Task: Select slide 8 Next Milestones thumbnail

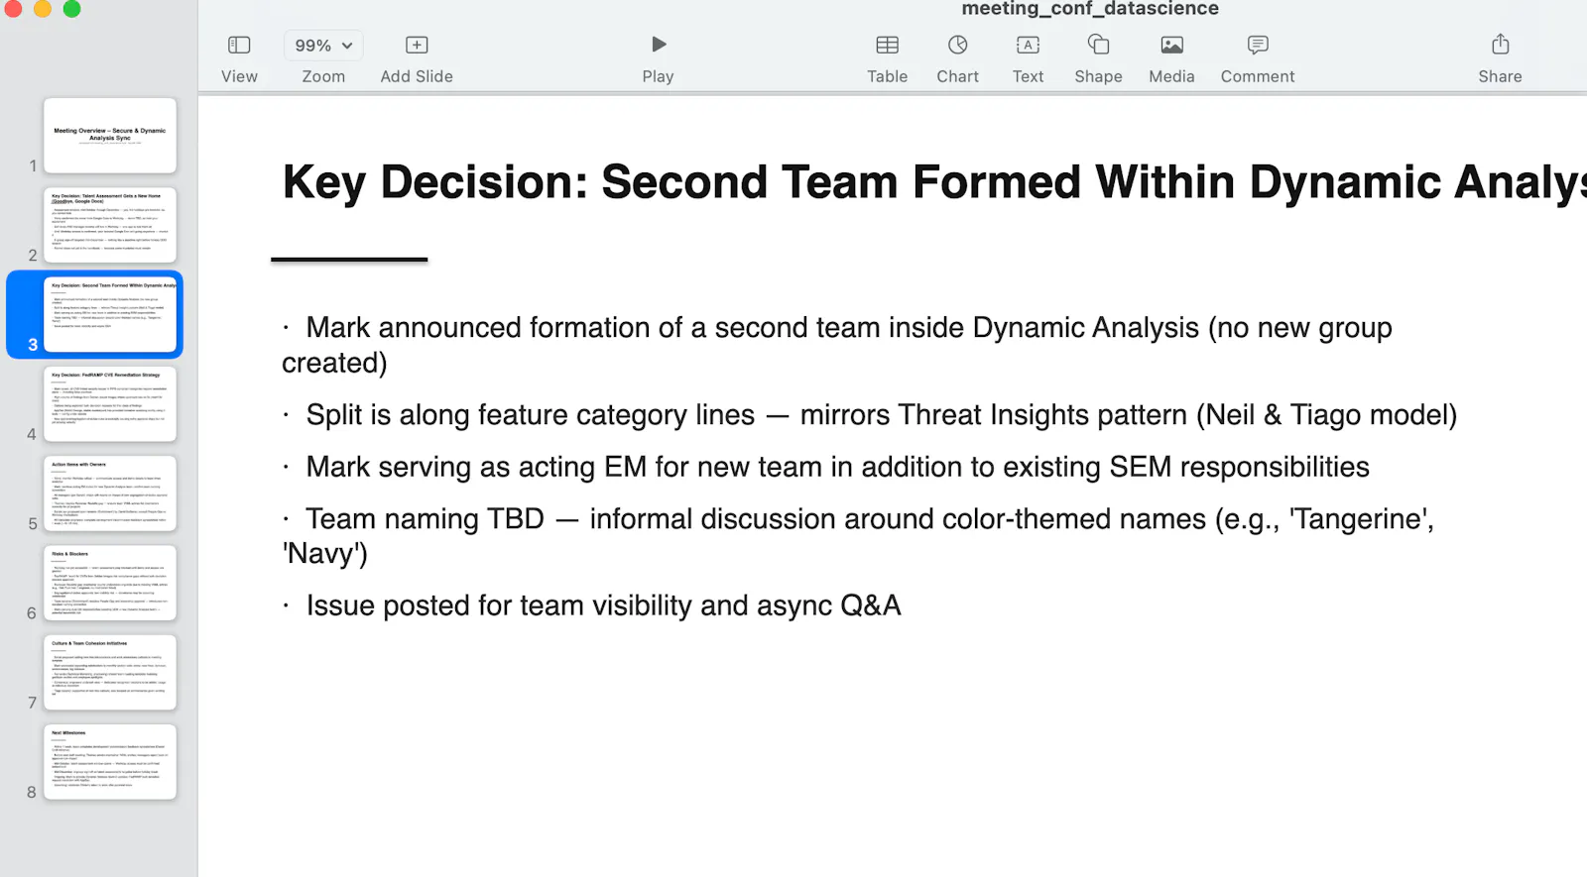Action: point(110,762)
